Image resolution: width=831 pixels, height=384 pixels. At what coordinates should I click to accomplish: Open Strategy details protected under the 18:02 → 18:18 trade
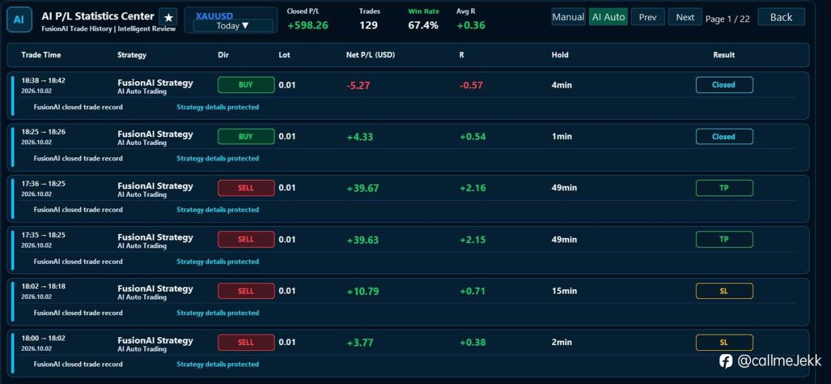[x=217, y=313]
